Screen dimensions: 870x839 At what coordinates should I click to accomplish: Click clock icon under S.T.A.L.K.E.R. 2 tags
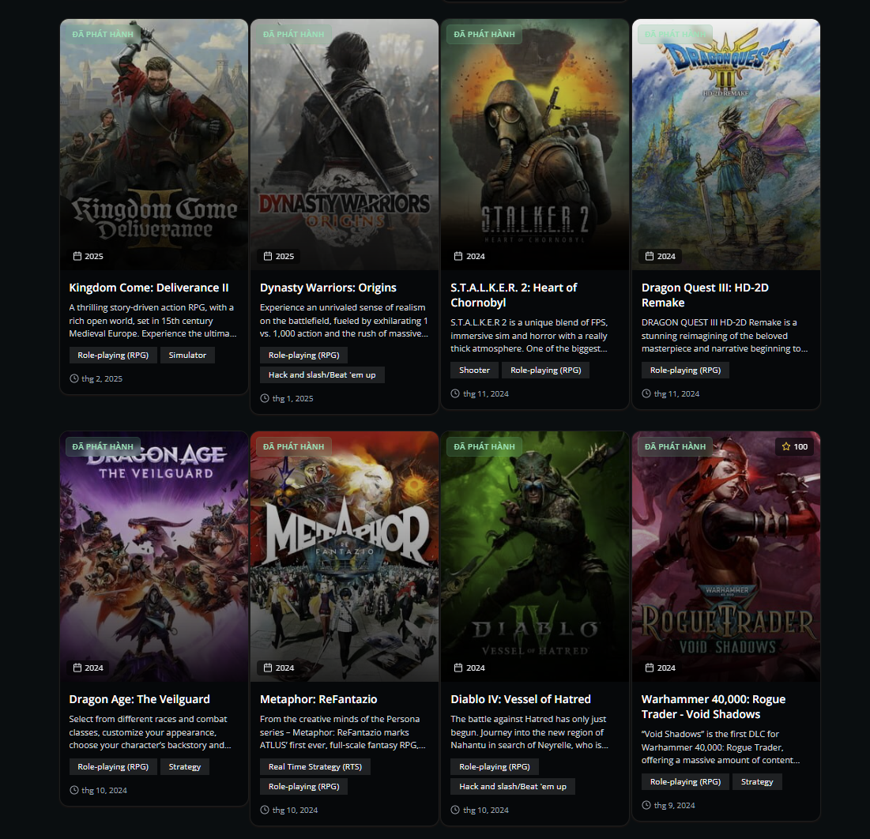[x=455, y=393]
